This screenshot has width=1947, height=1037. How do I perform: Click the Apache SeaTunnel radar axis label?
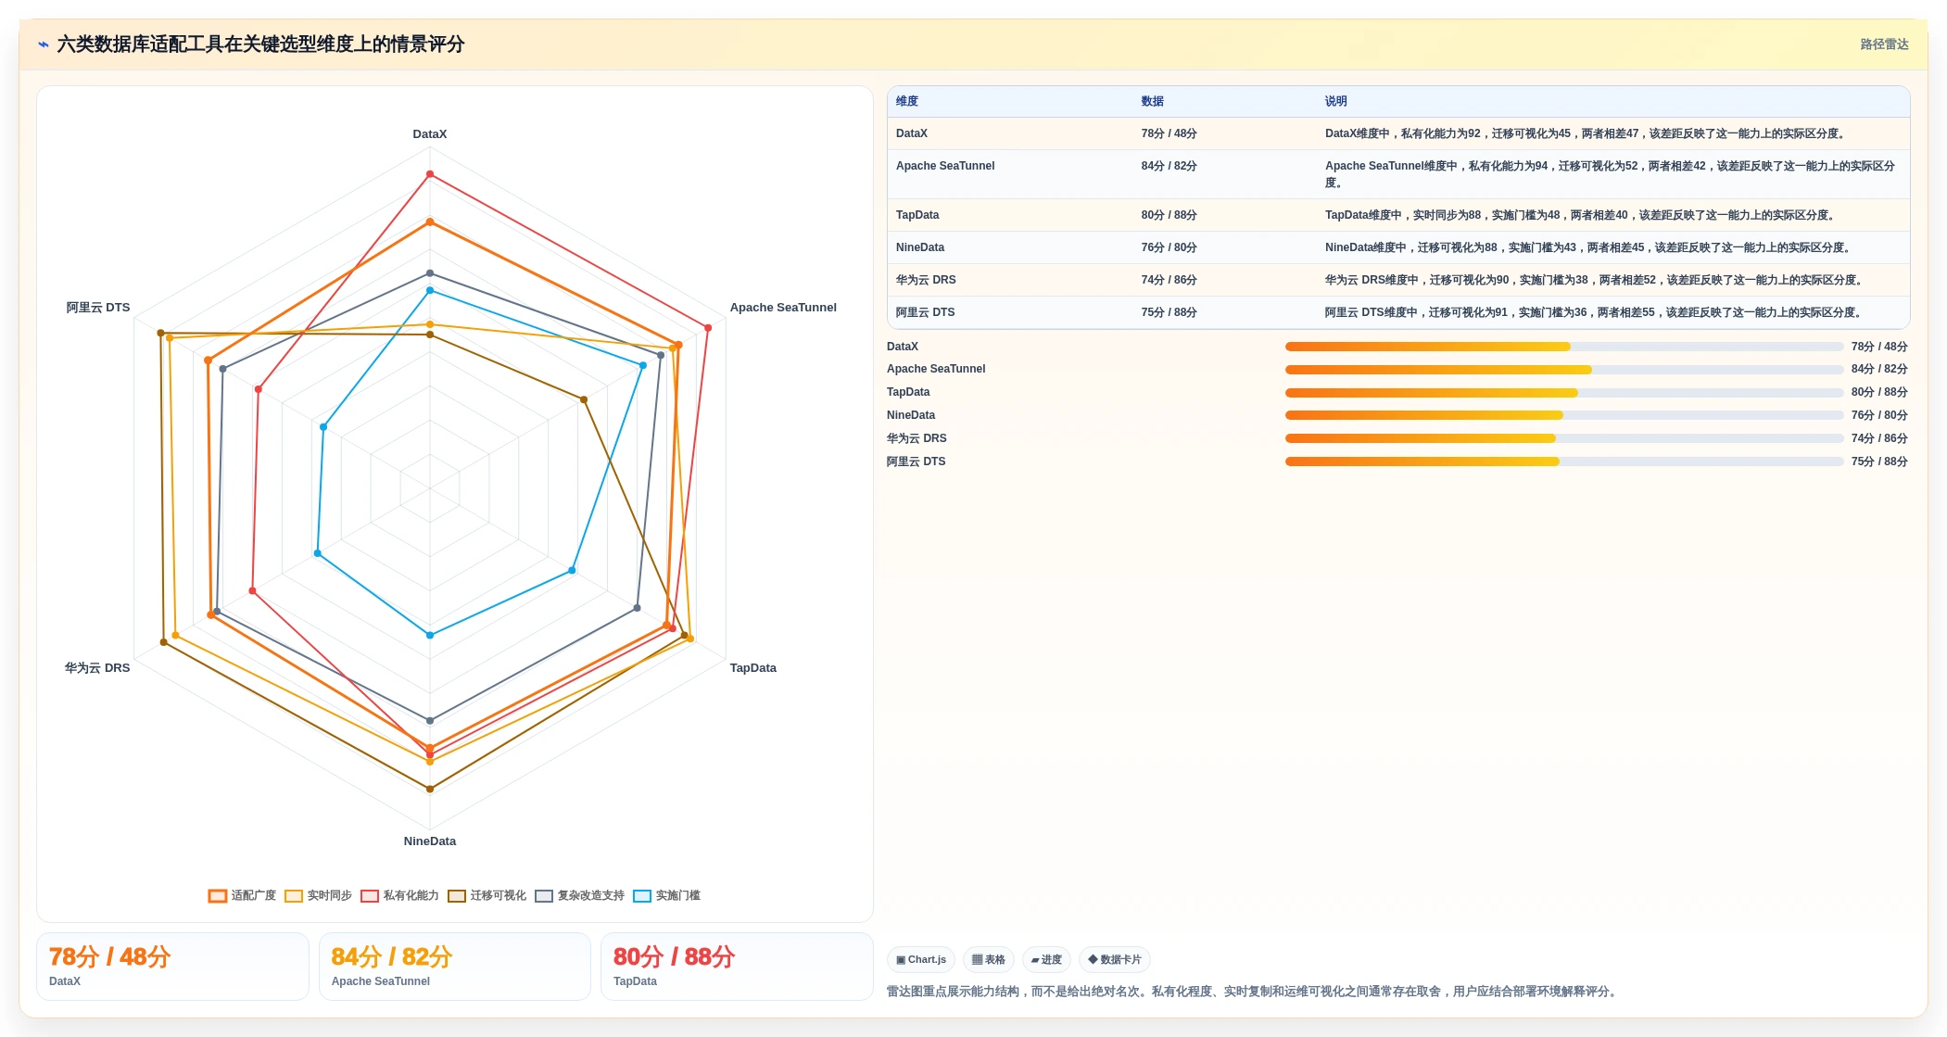click(783, 308)
